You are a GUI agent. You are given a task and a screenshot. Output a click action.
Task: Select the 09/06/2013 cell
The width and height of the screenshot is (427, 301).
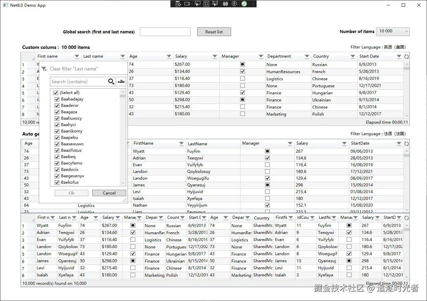(x=376, y=151)
